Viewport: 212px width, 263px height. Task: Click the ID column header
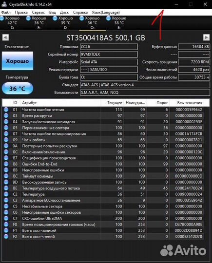click(x=15, y=103)
